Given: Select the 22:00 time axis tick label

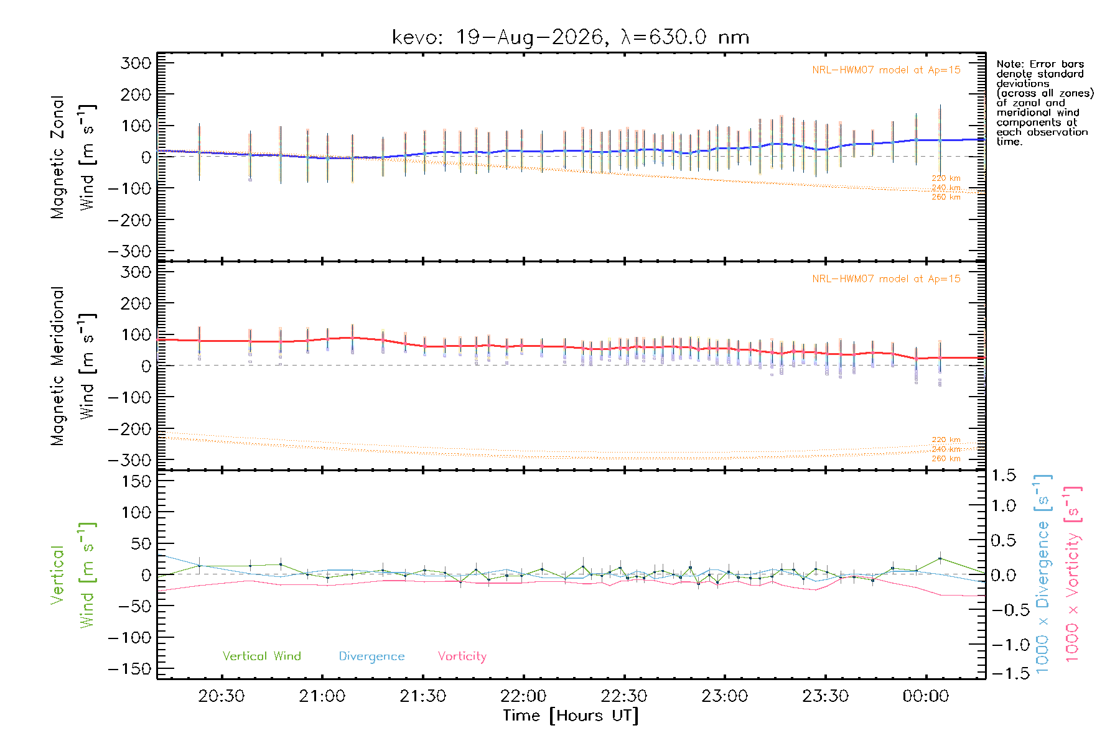Looking at the screenshot, I should 523,696.
